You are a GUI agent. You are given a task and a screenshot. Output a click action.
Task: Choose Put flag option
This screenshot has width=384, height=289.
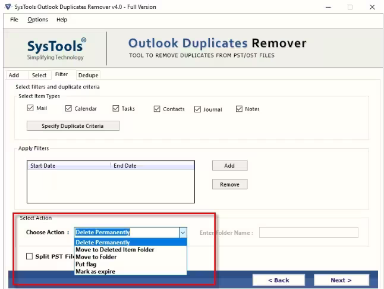point(131,264)
